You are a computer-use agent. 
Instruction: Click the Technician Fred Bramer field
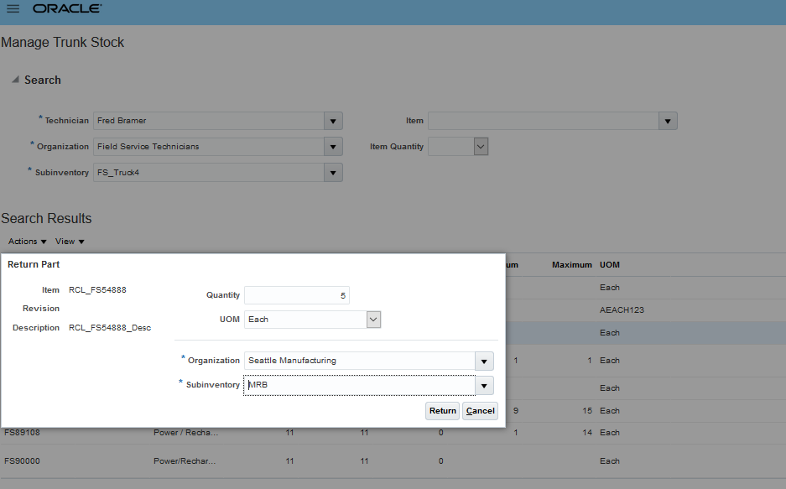tap(208, 121)
